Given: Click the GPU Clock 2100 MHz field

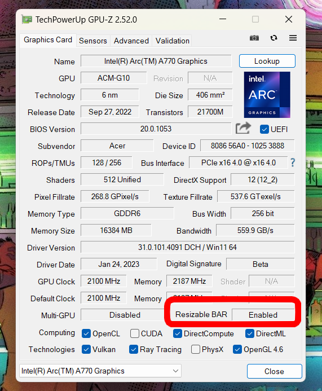Looking at the screenshot, I should 104,282.
